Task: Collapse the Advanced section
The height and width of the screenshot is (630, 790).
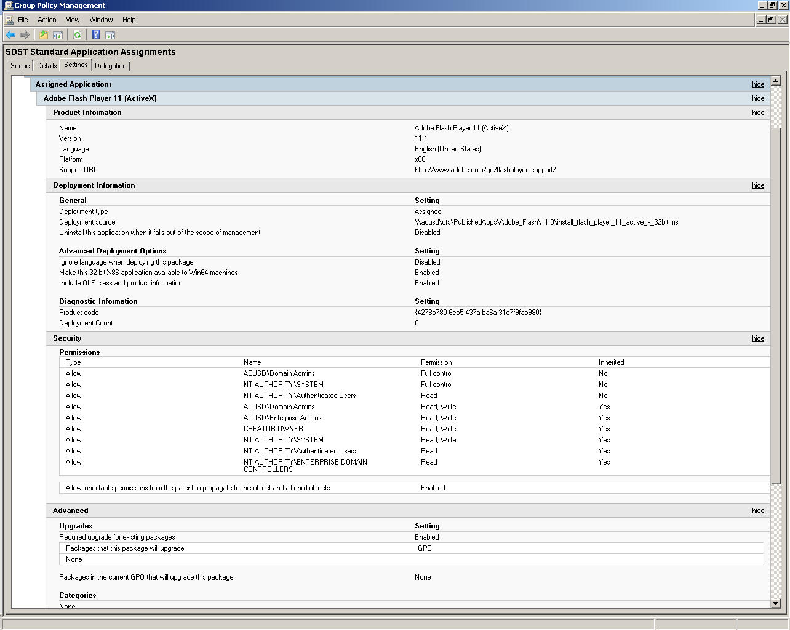Action: (x=757, y=511)
